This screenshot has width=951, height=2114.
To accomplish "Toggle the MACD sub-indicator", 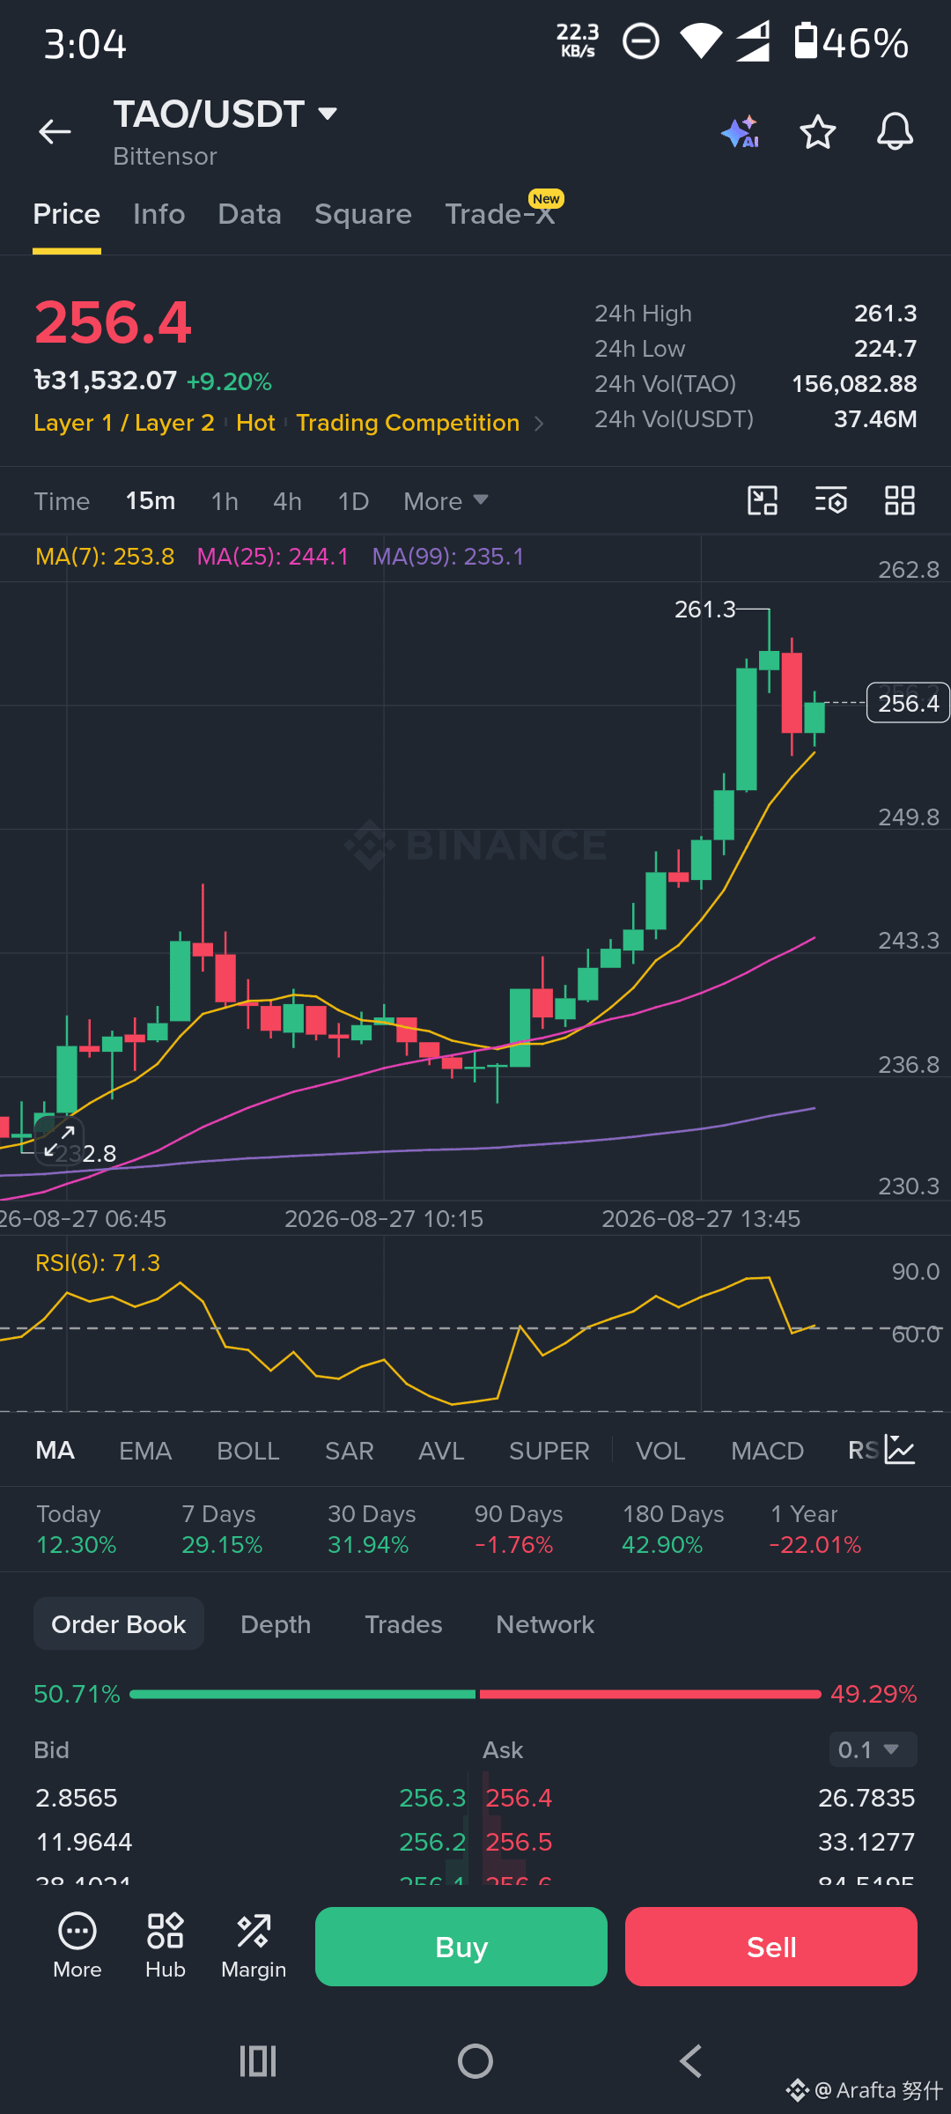I will coord(767,1451).
